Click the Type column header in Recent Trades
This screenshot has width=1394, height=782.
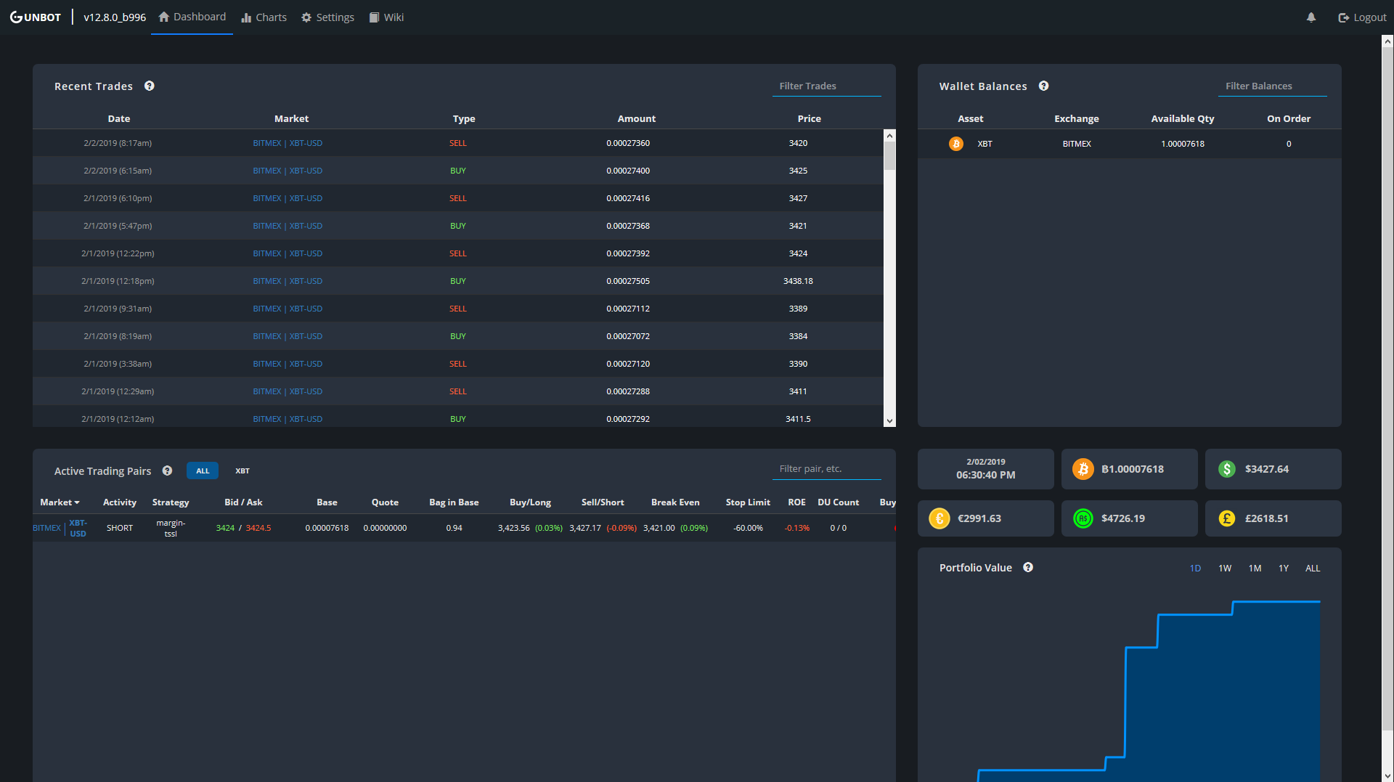pyautogui.click(x=464, y=118)
